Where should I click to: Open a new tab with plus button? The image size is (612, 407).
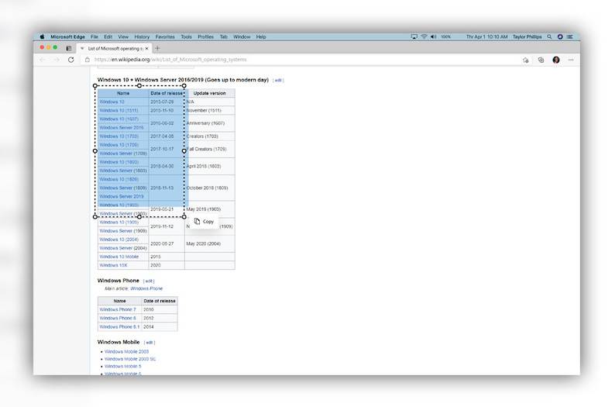click(x=157, y=48)
